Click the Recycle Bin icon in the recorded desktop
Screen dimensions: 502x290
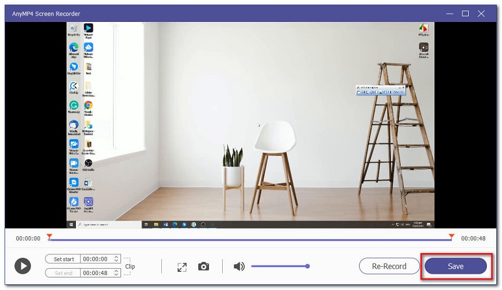(73, 30)
